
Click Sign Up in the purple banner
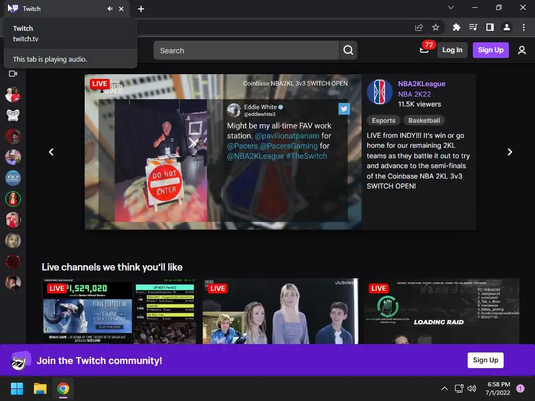[x=485, y=360]
